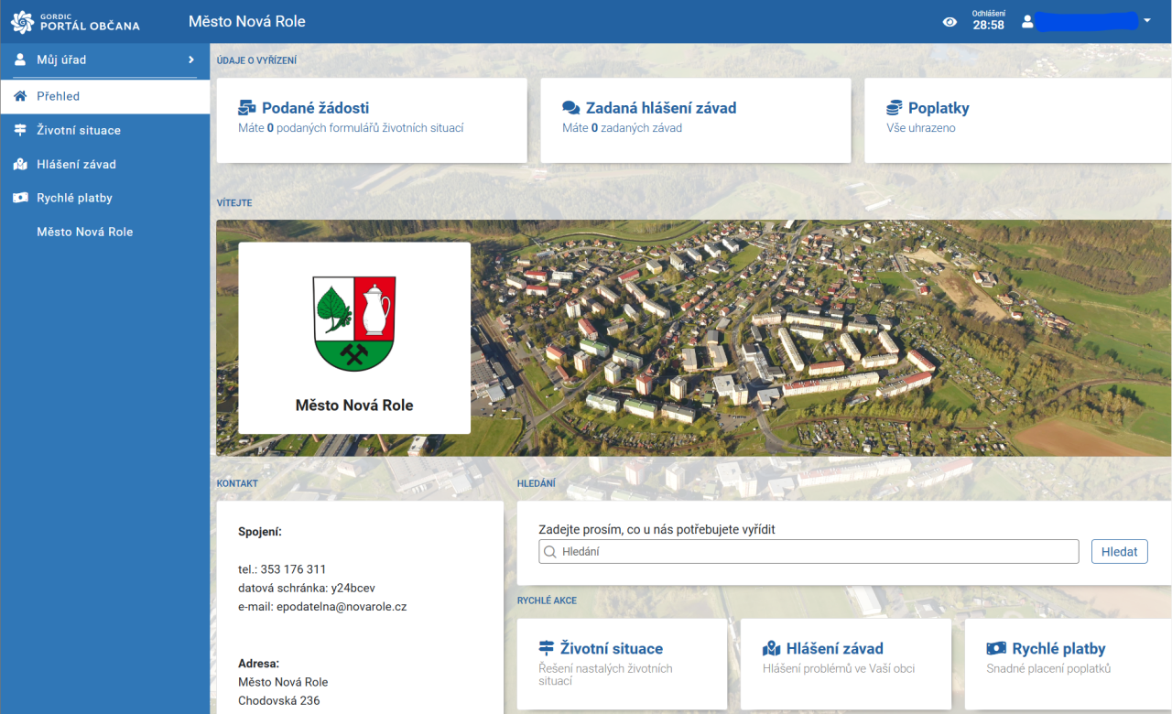The width and height of the screenshot is (1172, 714).
Task: Open the user account dropdown arrow
Action: 1147,20
